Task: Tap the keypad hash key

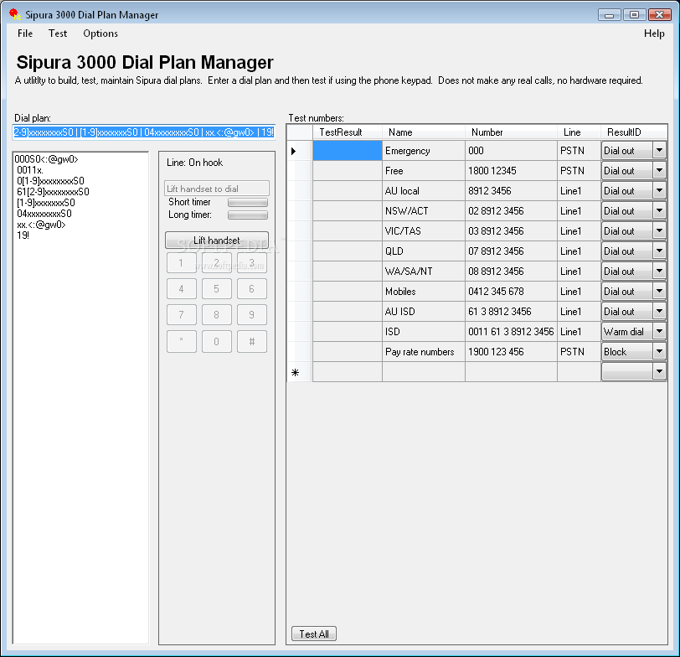Action: click(251, 342)
